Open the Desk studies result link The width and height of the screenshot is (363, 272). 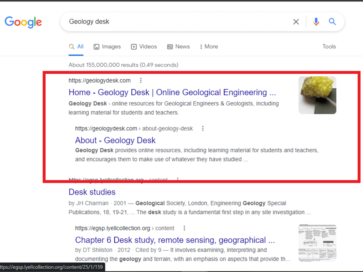coord(92,192)
